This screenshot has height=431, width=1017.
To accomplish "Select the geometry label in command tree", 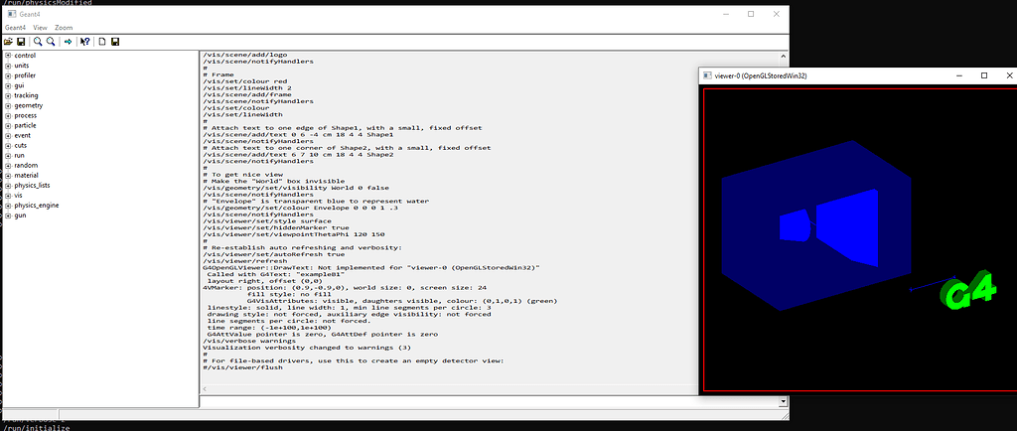I will (x=29, y=105).
